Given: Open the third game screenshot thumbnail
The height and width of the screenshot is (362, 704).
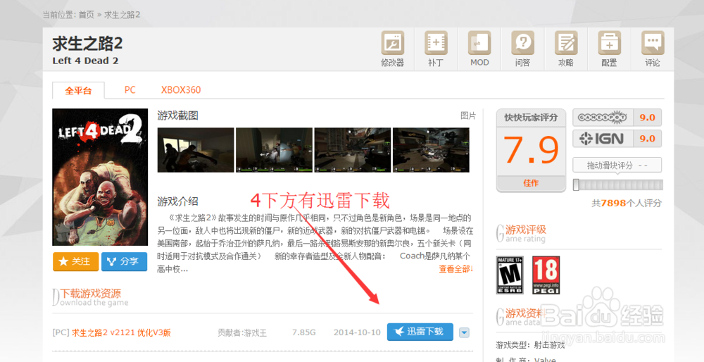Looking at the screenshot, I should pyautogui.click(x=353, y=150).
